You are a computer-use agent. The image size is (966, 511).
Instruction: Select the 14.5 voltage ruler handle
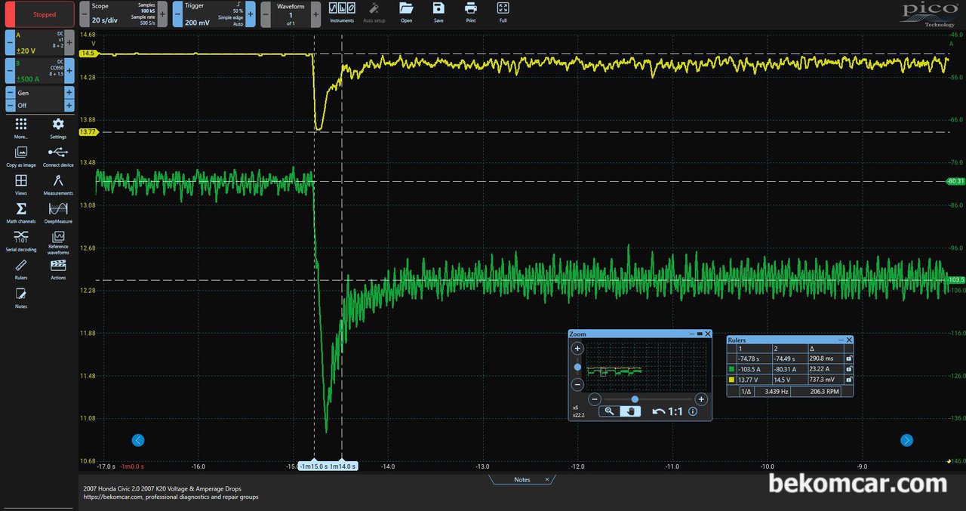point(88,54)
